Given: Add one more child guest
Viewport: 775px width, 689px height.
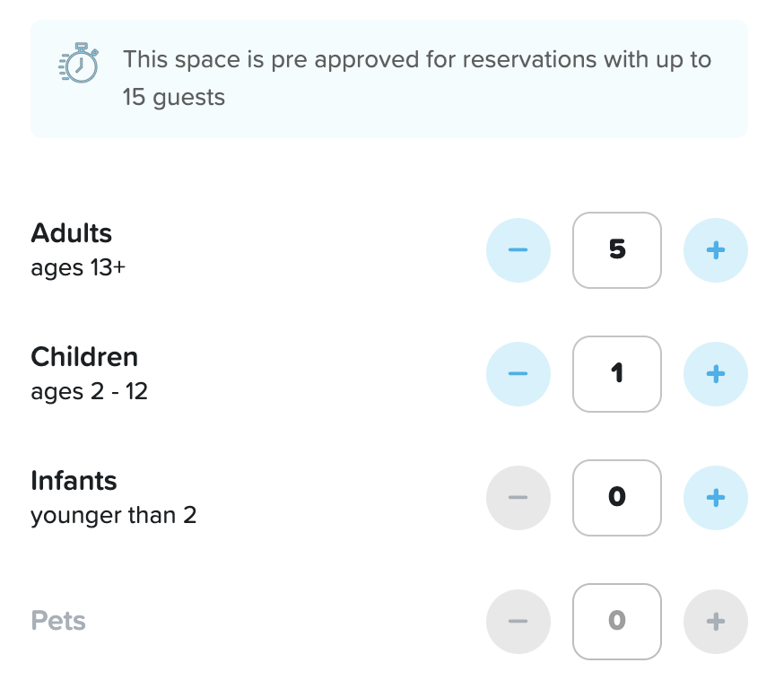Looking at the screenshot, I should (x=715, y=374).
